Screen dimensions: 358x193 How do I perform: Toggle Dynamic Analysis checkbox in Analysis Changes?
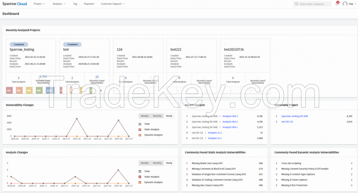pos(140,182)
